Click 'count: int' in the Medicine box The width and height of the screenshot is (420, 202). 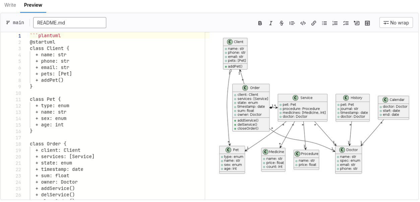pyautogui.click(x=274, y=167)
